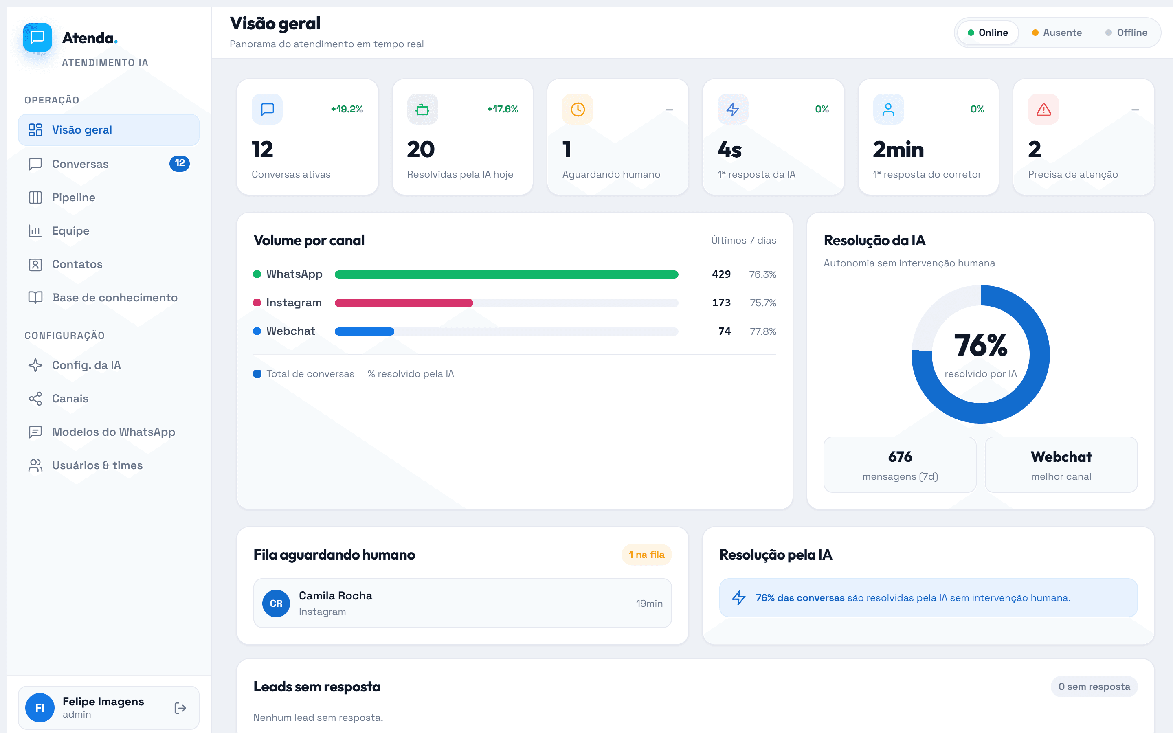Screen dimensions: 1173x733
Task: Click the logout icon beside Felipe Imagens
Action: [x=180, y=708]
